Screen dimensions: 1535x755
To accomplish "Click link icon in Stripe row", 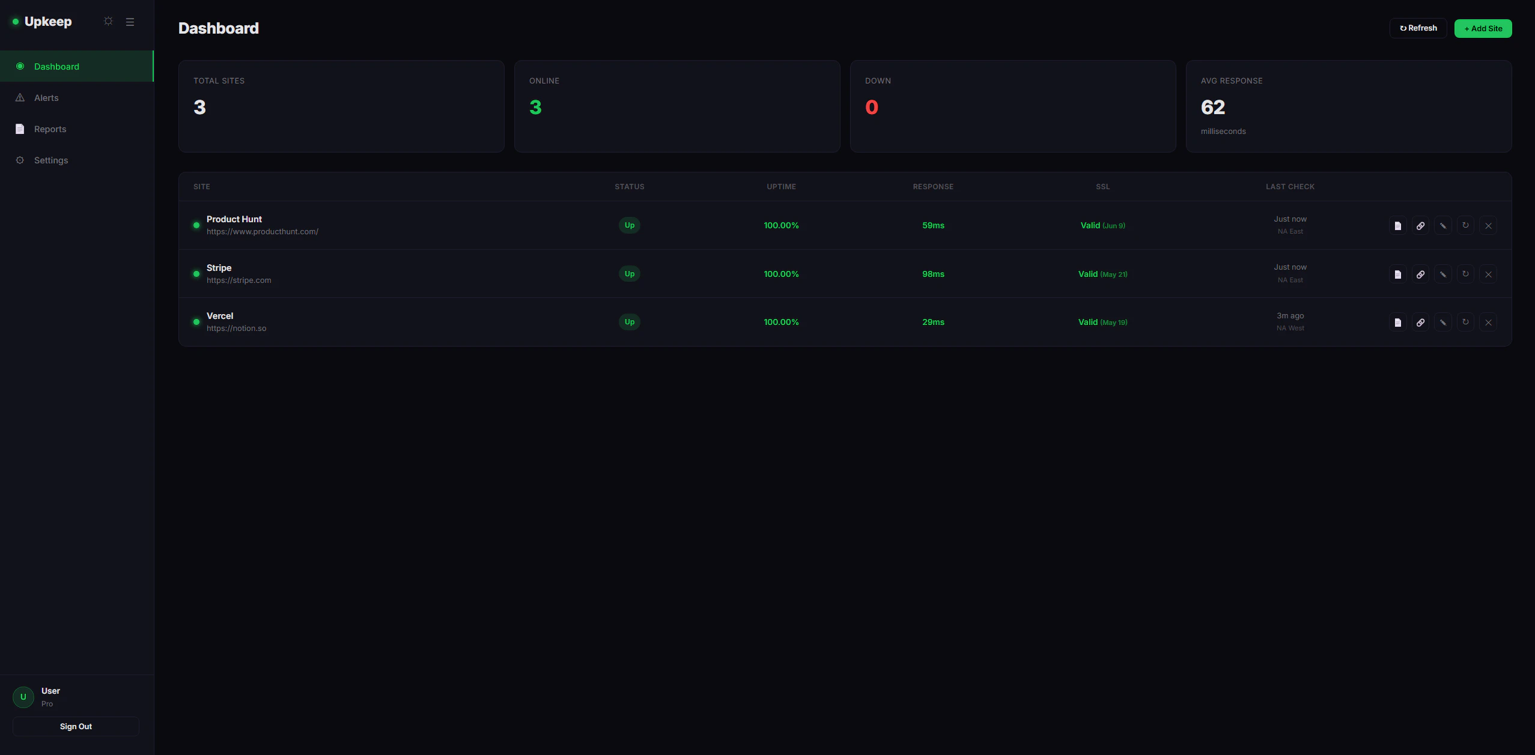I will [1420, 274].
